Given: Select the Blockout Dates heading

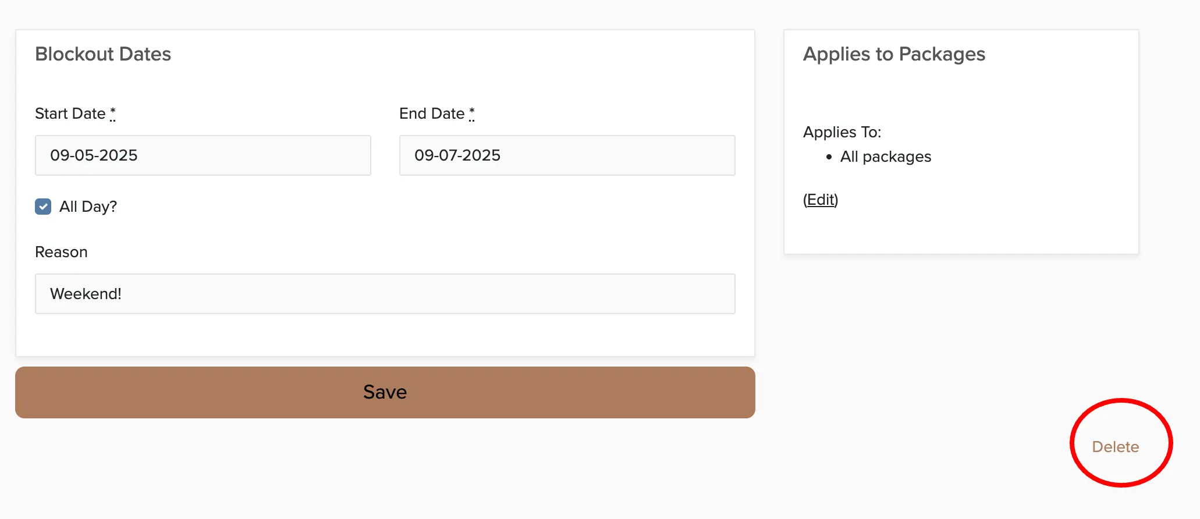Looking at the screenshot, I should [103, 54].
